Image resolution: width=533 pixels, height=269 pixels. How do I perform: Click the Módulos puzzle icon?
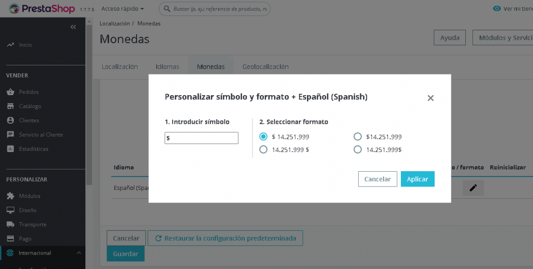[x=10, y=196]
